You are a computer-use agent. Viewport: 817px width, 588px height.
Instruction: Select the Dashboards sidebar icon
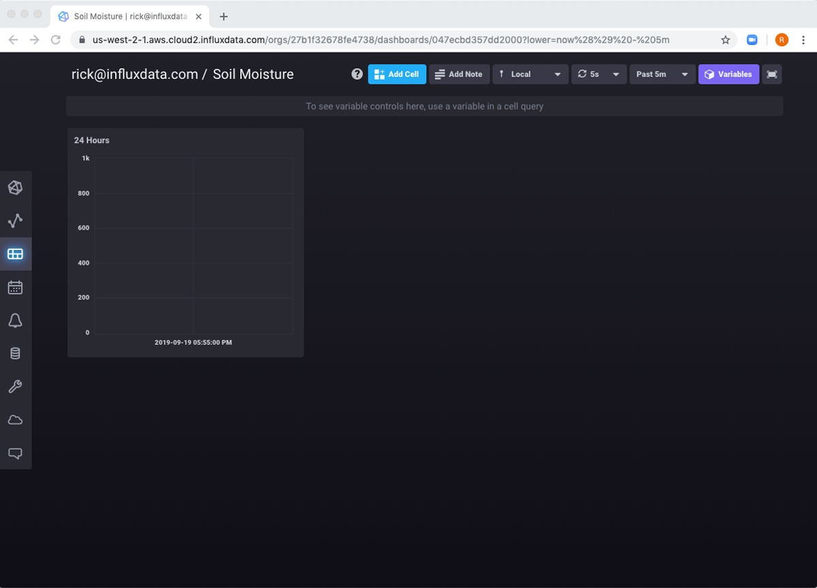(x=15, y=254)
